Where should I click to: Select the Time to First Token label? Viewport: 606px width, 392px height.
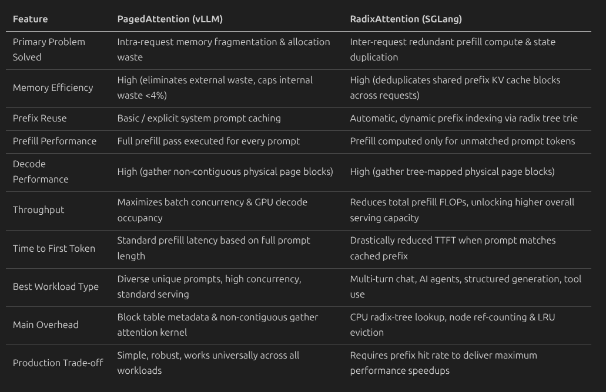tap(53, 248)
